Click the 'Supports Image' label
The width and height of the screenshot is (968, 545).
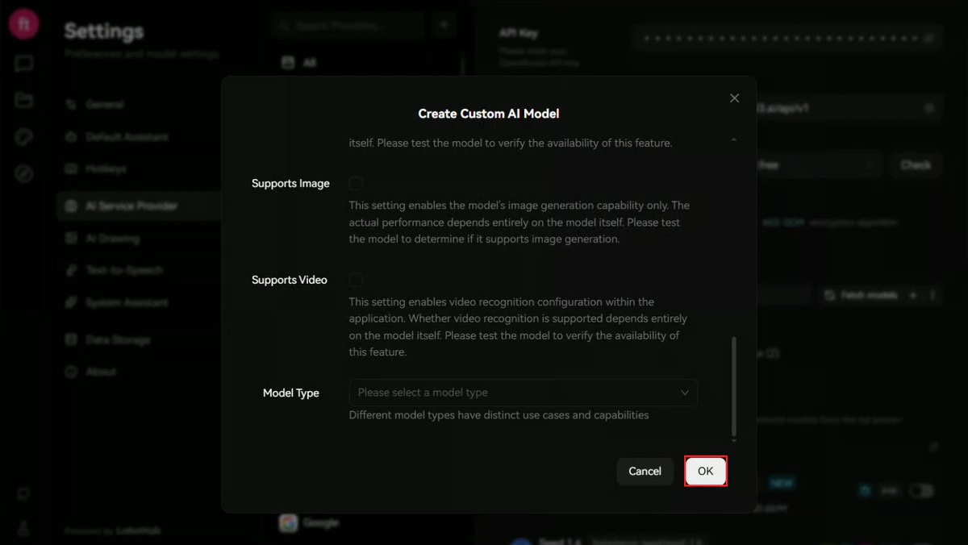(x=290, y=184)
